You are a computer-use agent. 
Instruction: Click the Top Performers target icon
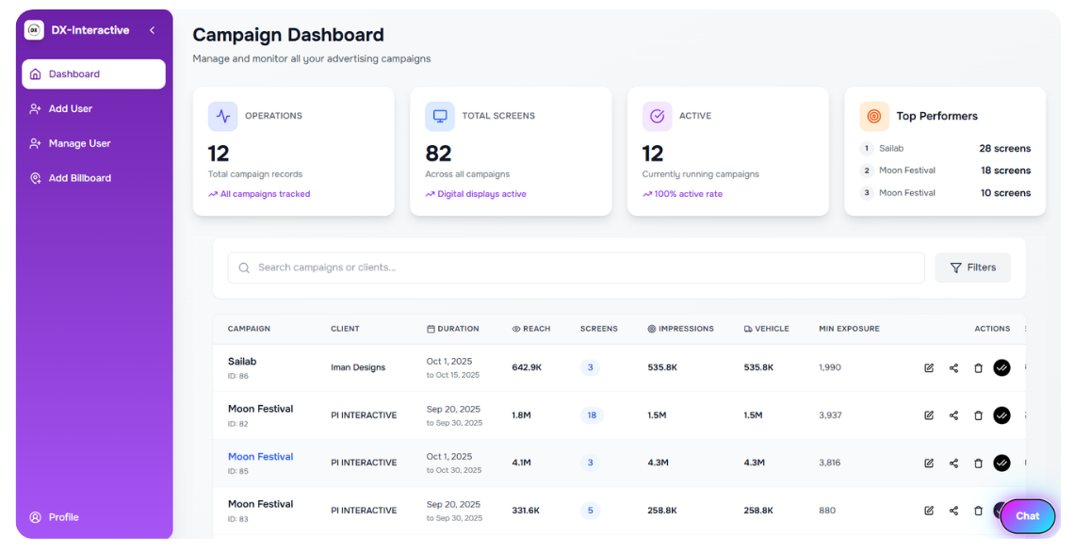click(873, 116)
